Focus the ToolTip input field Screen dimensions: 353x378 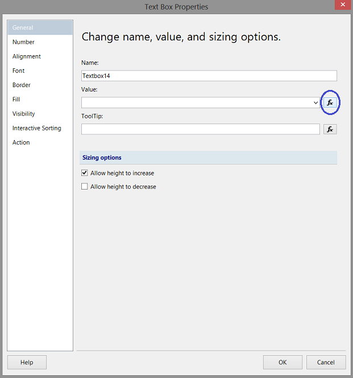[x=200, y=129]
